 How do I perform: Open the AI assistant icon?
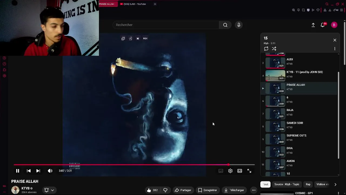[x=336, y=10]
